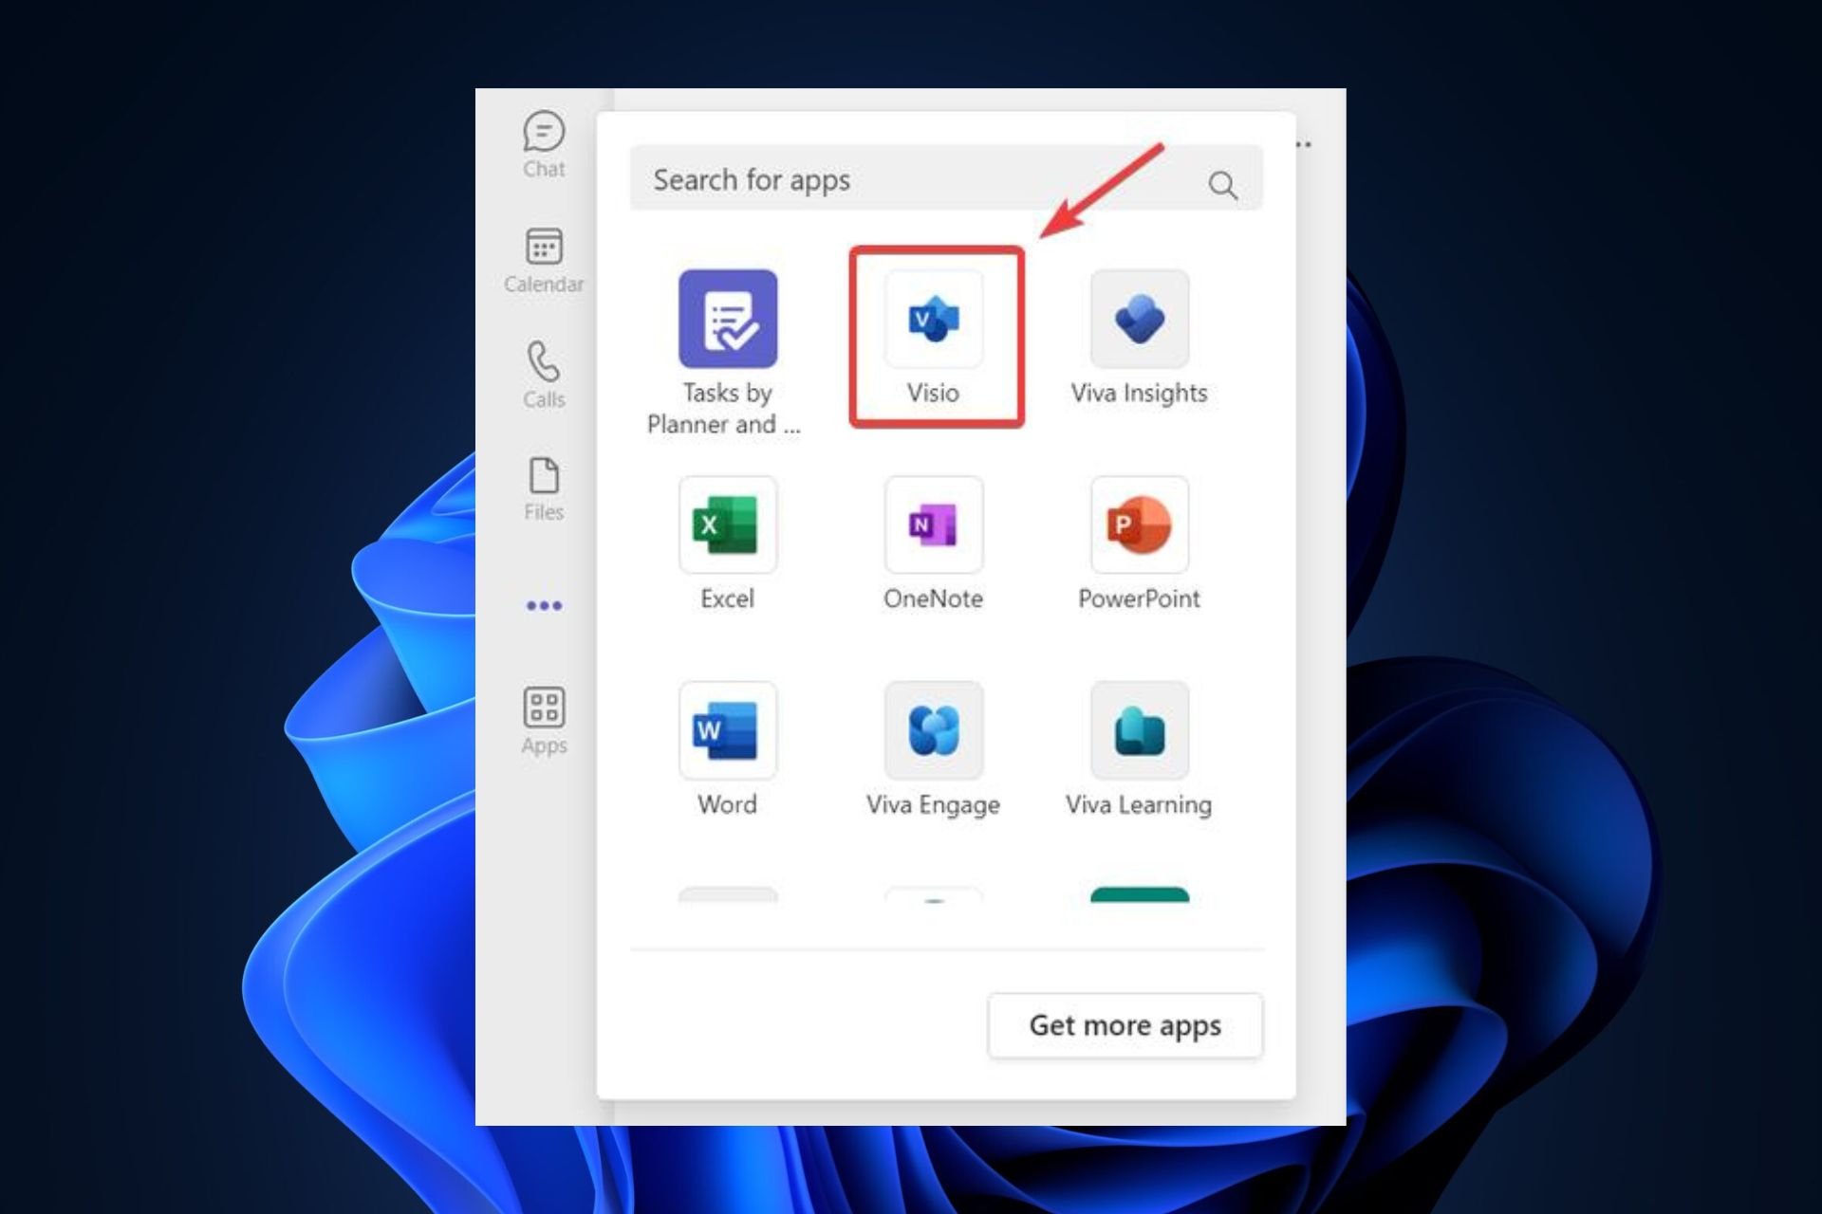
Task: Click the "OneNote" label text
Action: (x=933, y=598)
